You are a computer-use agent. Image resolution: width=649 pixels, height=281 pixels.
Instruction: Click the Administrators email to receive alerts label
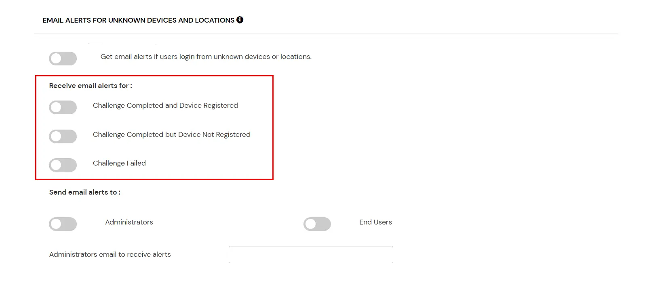tap(110, 254)
